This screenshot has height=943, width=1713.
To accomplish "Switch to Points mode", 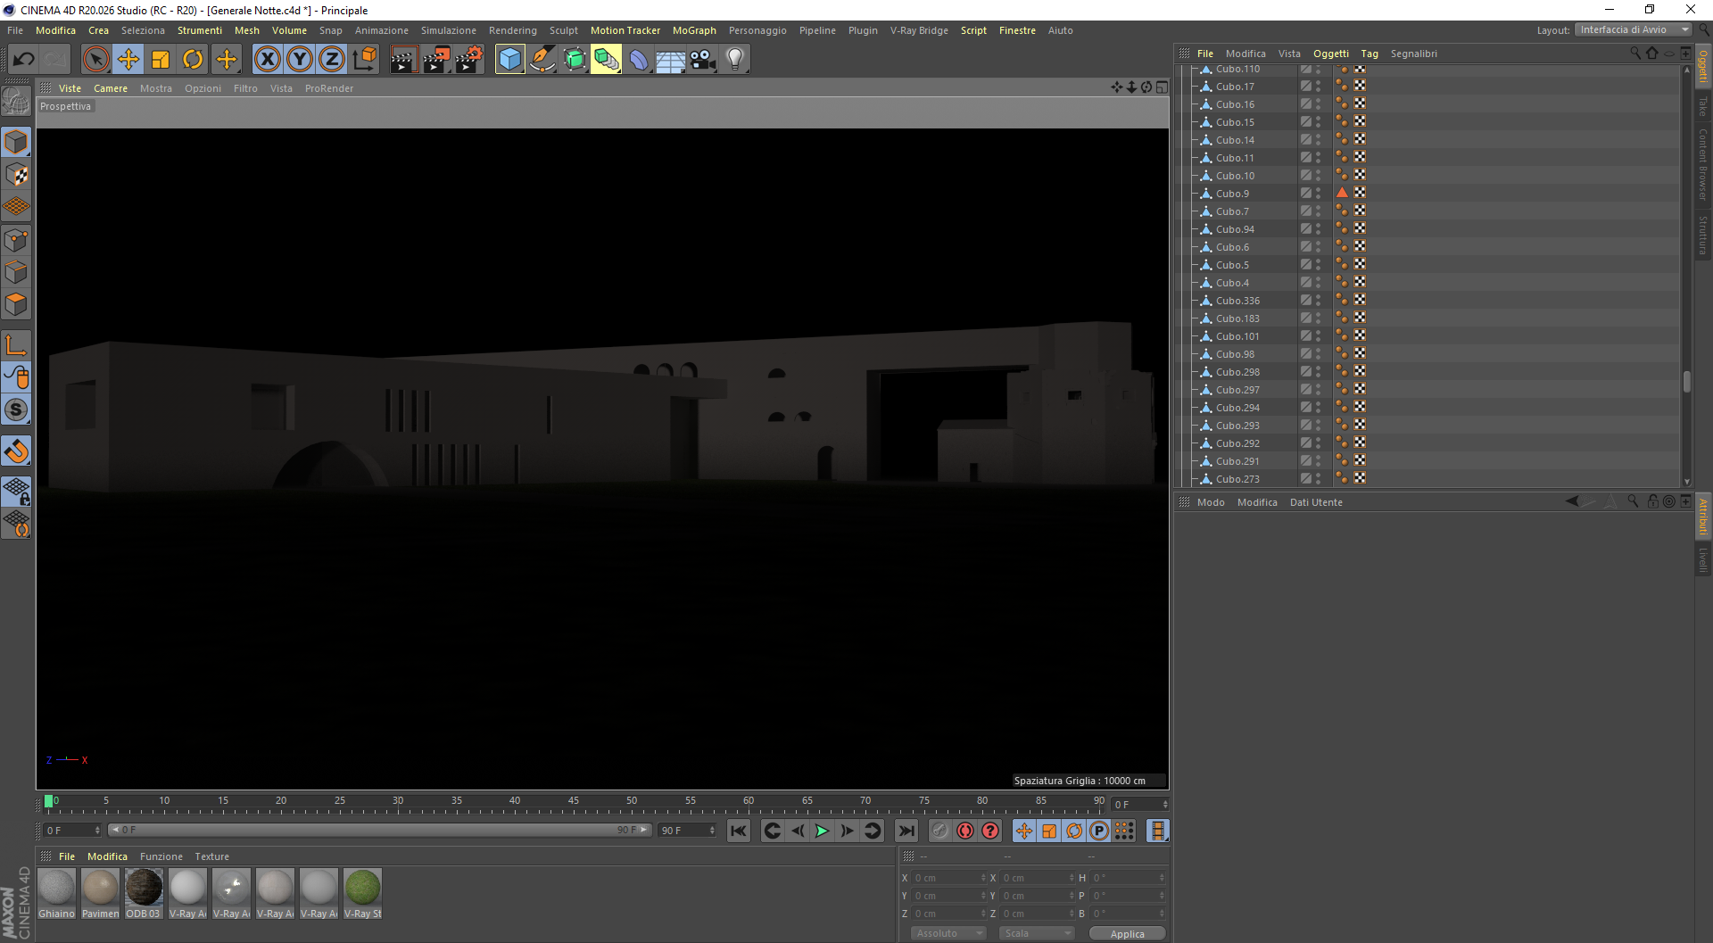I will pos(16,240).
